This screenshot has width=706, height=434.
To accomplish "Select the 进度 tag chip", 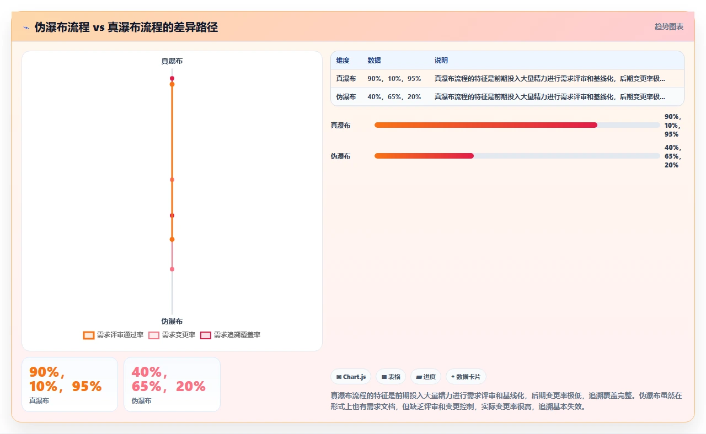I will [426, 377].
